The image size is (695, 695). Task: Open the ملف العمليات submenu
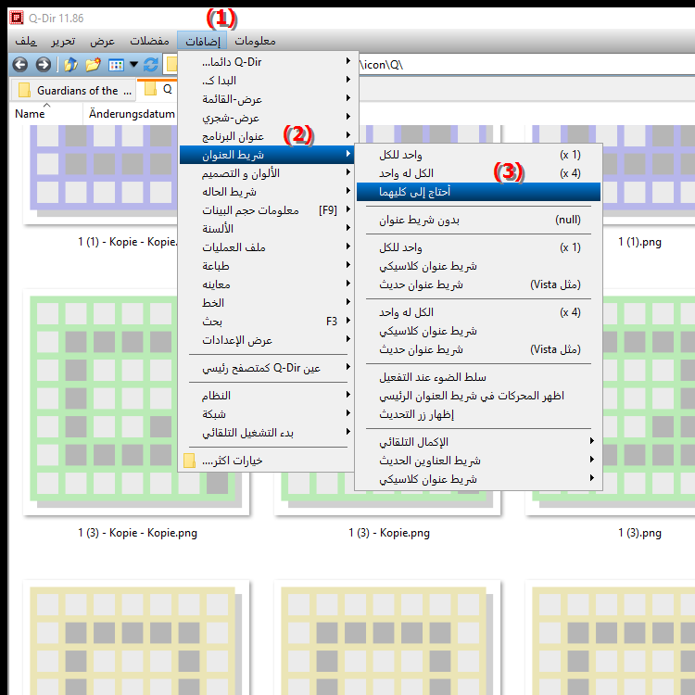point(266,247)
